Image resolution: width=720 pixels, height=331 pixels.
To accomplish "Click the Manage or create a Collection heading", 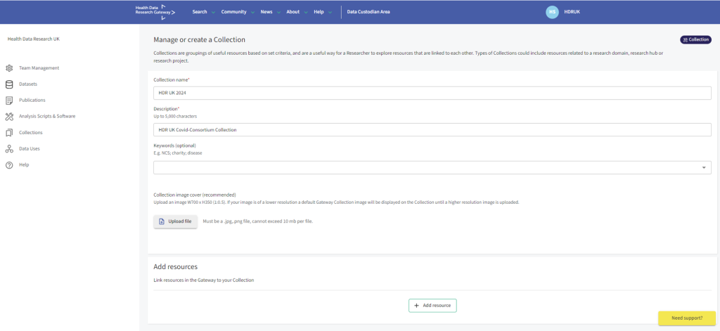I will [199, 40].
